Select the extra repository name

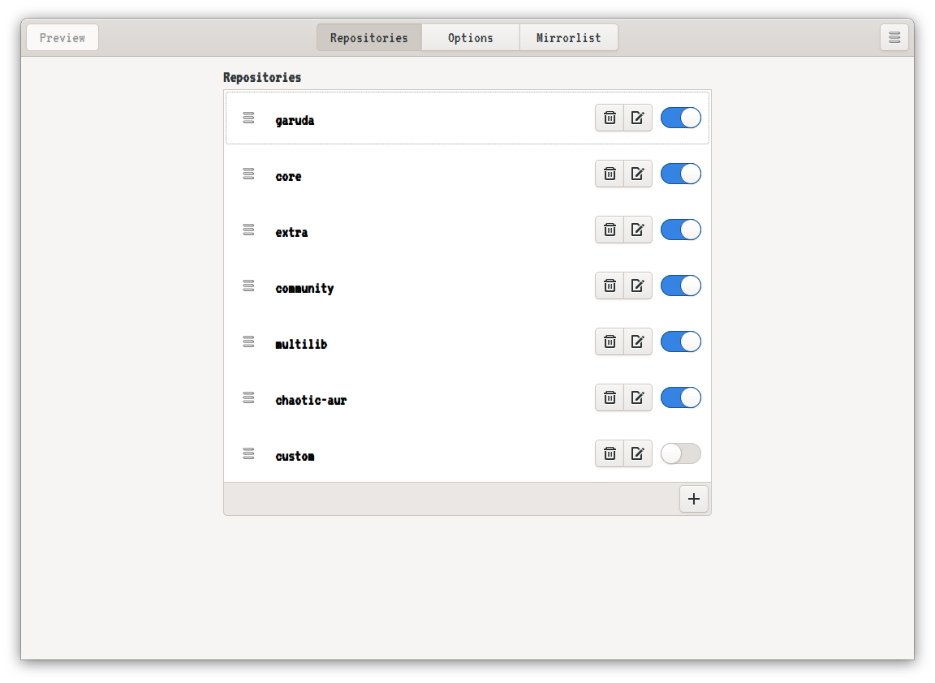point(291,233)
